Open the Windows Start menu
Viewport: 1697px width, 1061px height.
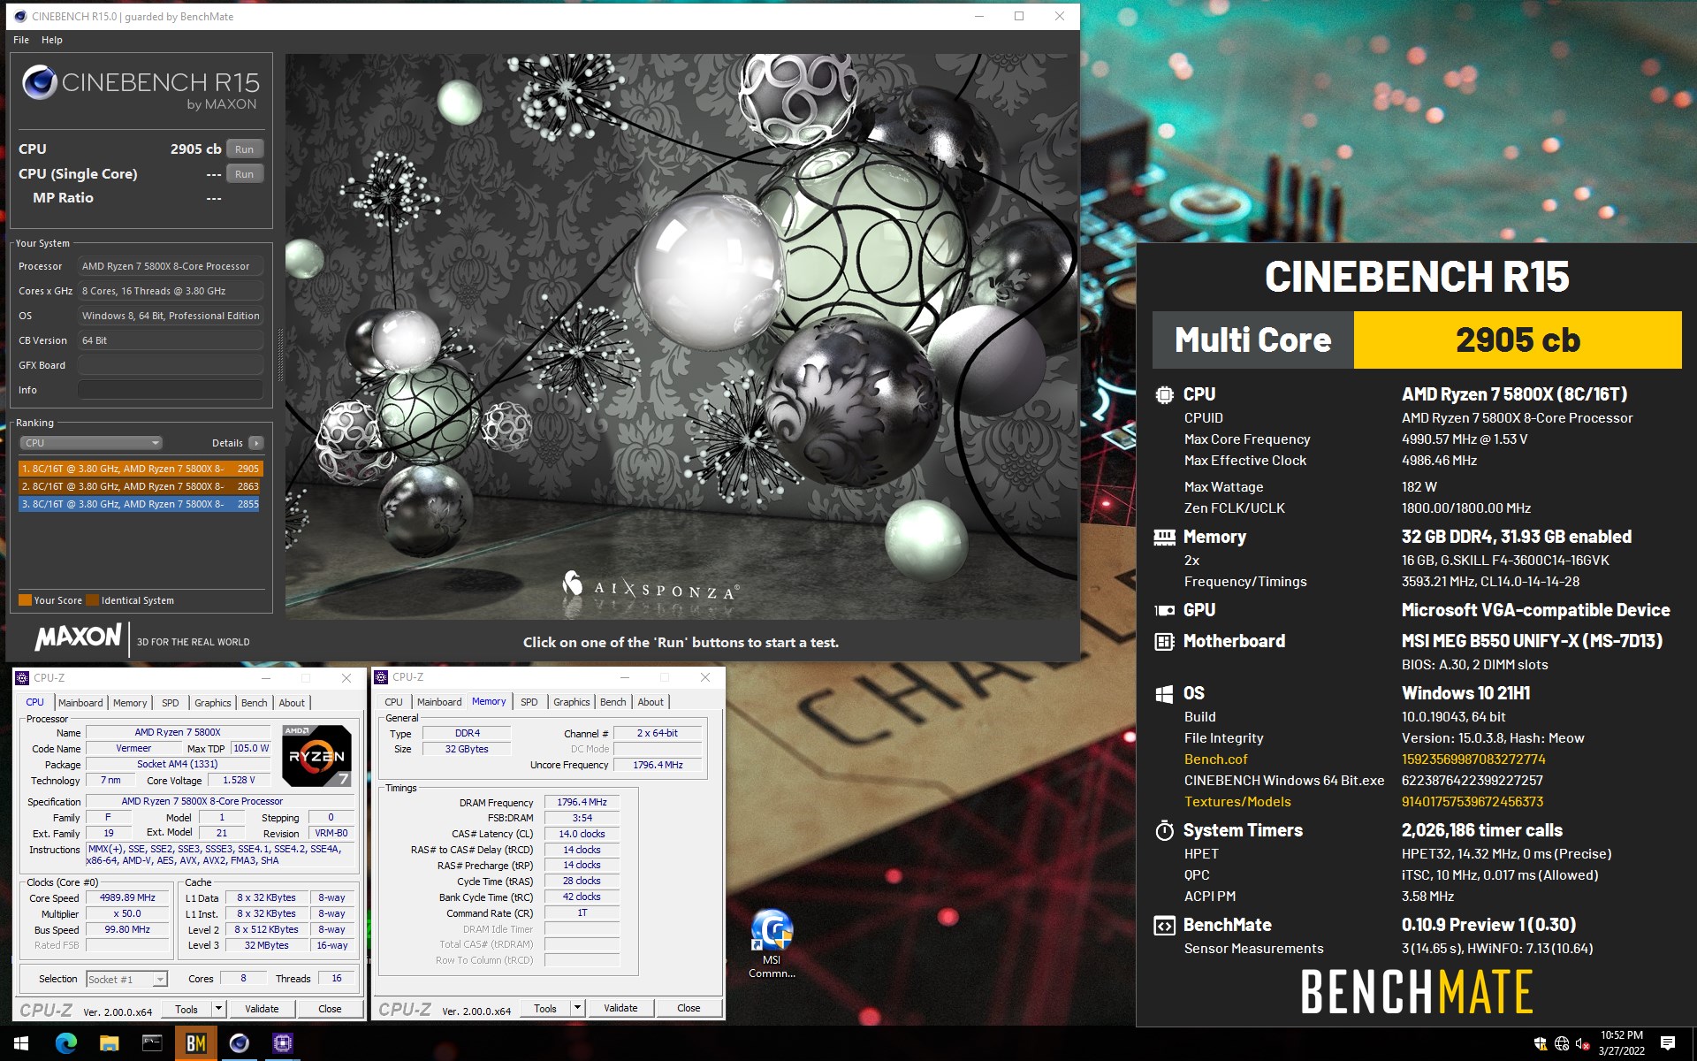[x=21, y=1043]
